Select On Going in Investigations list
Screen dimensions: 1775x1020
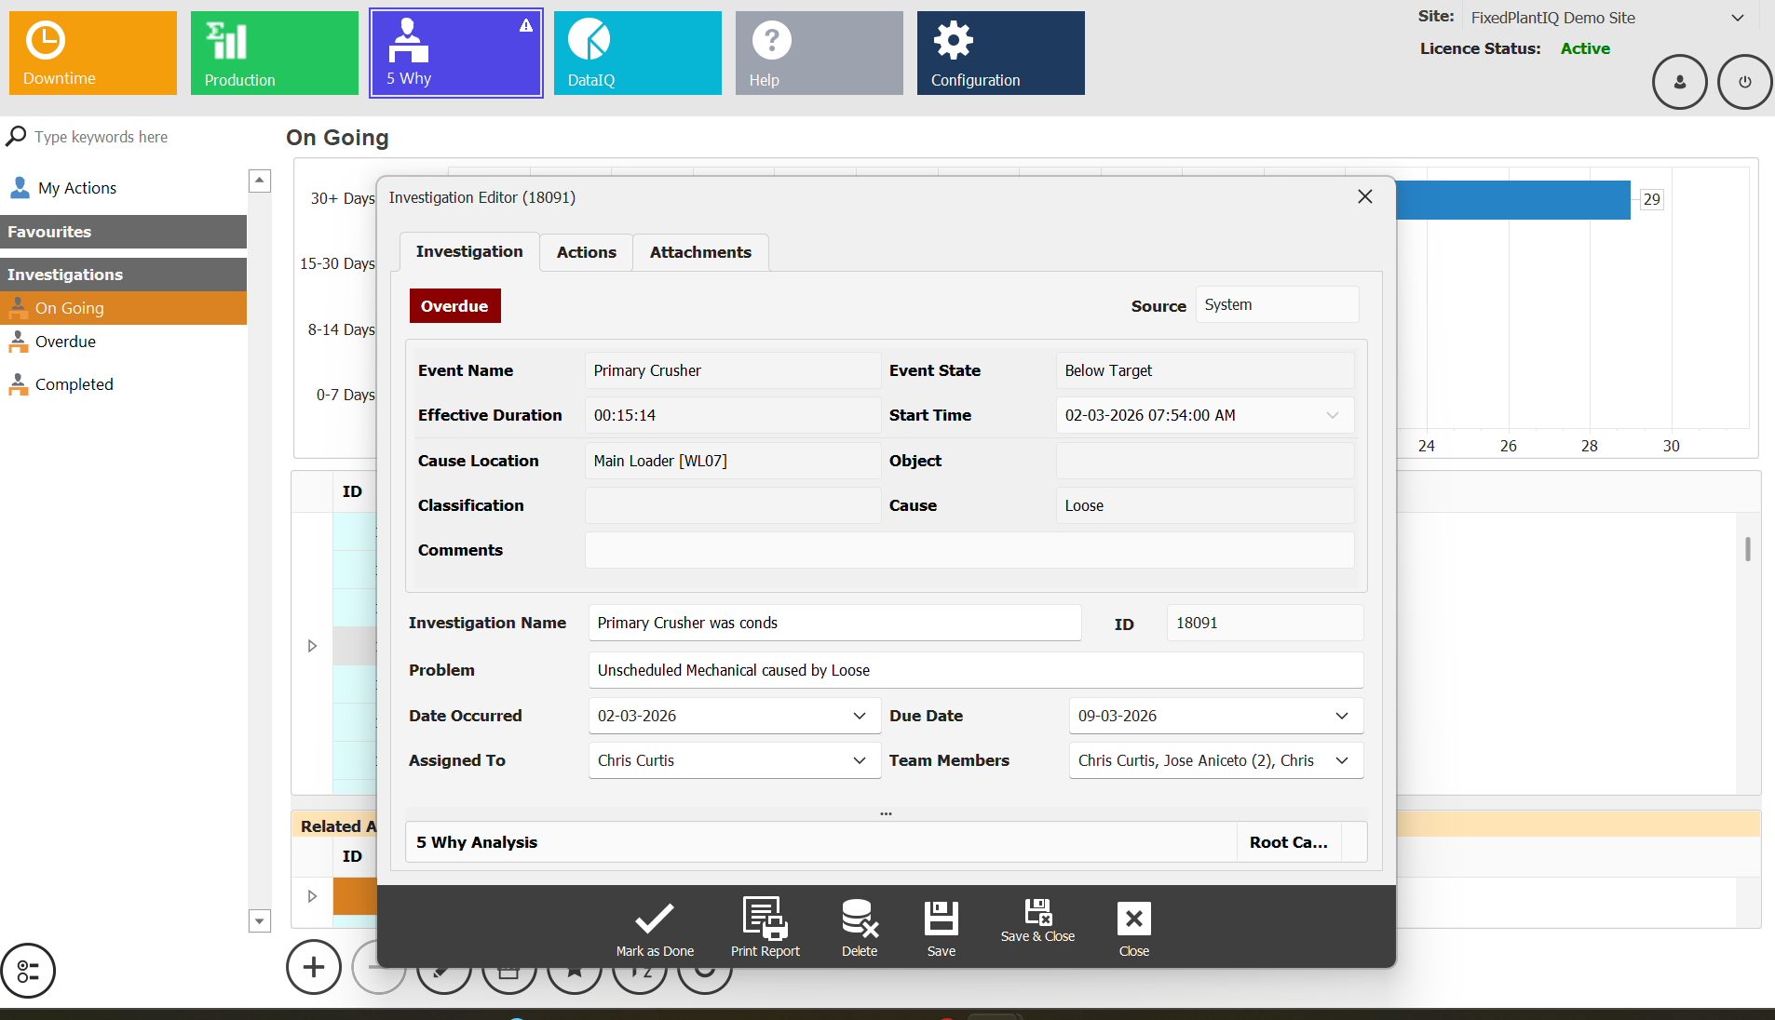click(123, 308)
